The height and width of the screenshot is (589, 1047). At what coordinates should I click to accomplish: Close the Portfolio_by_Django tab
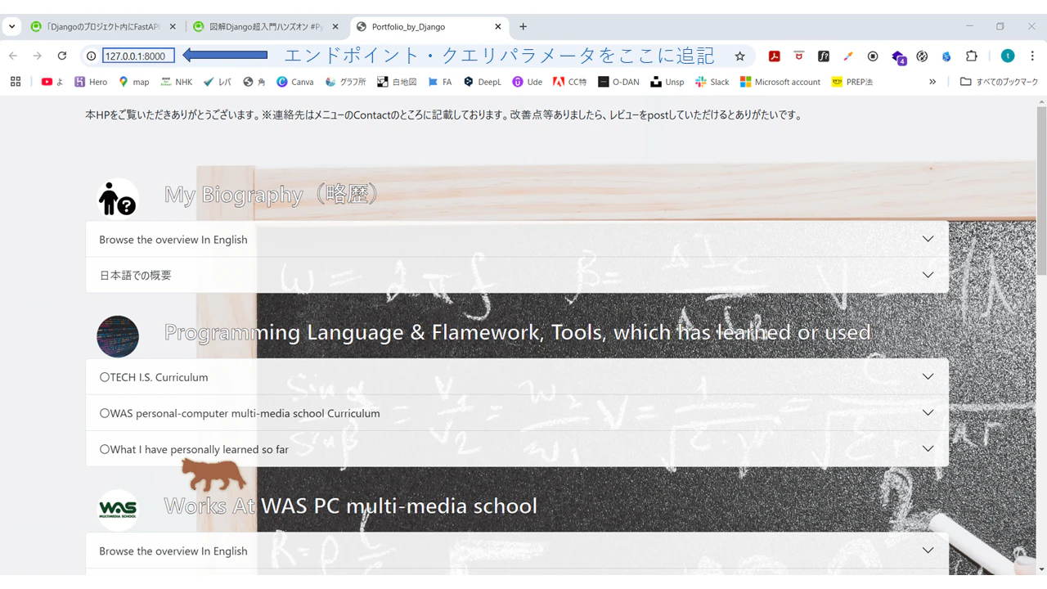click(498, 27)
